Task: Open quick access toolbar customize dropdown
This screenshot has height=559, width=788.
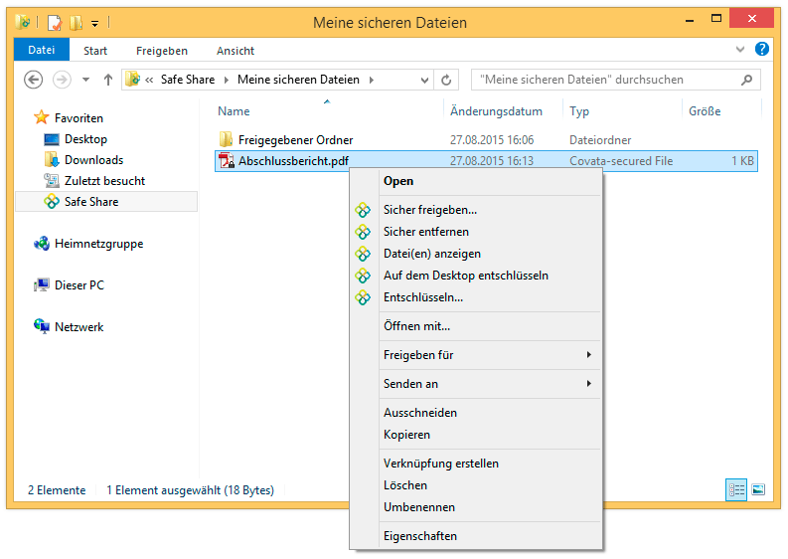Action: click(95, 23)
